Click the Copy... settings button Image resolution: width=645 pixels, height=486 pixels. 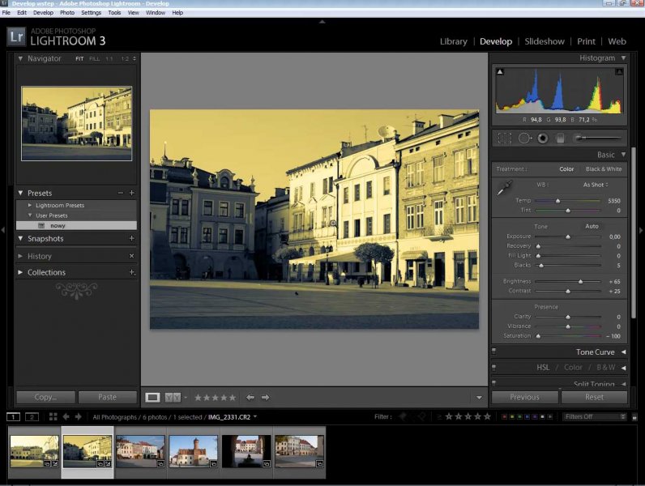pos(45,397)
